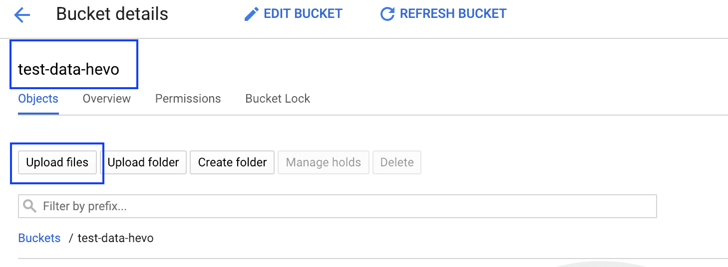Select the REFRESH BUCKET text label
The height and width of the screenshot is (267, 728).
[453, 14]
